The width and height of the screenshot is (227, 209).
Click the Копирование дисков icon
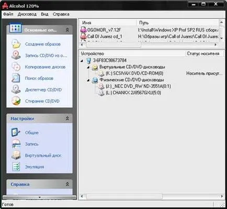[x=16, y=67]
